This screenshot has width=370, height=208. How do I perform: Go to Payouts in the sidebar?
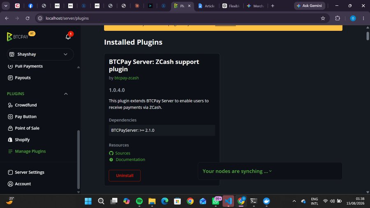point(23,78)
